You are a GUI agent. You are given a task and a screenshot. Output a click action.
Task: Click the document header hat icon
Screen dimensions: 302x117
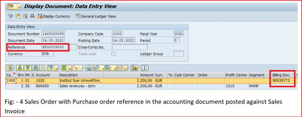(x=32, y=16)
